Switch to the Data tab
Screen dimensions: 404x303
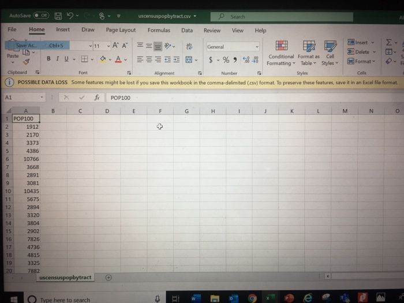coord(187,31)
